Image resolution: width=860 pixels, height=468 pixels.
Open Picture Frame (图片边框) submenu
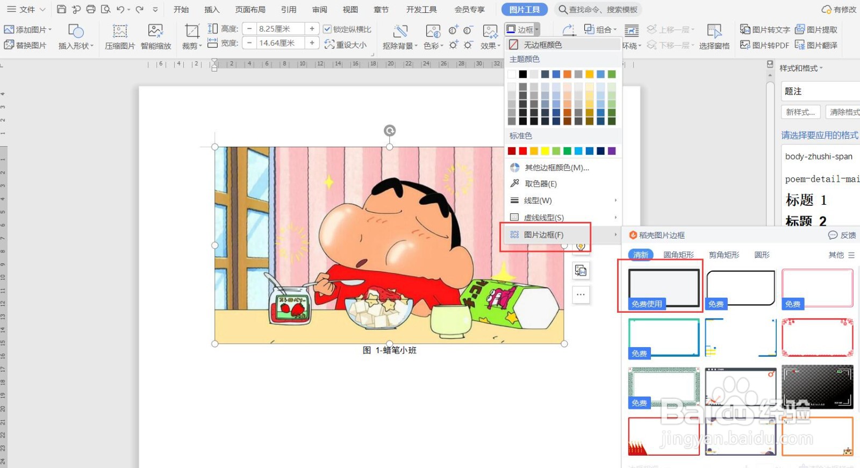click(563, 235)
